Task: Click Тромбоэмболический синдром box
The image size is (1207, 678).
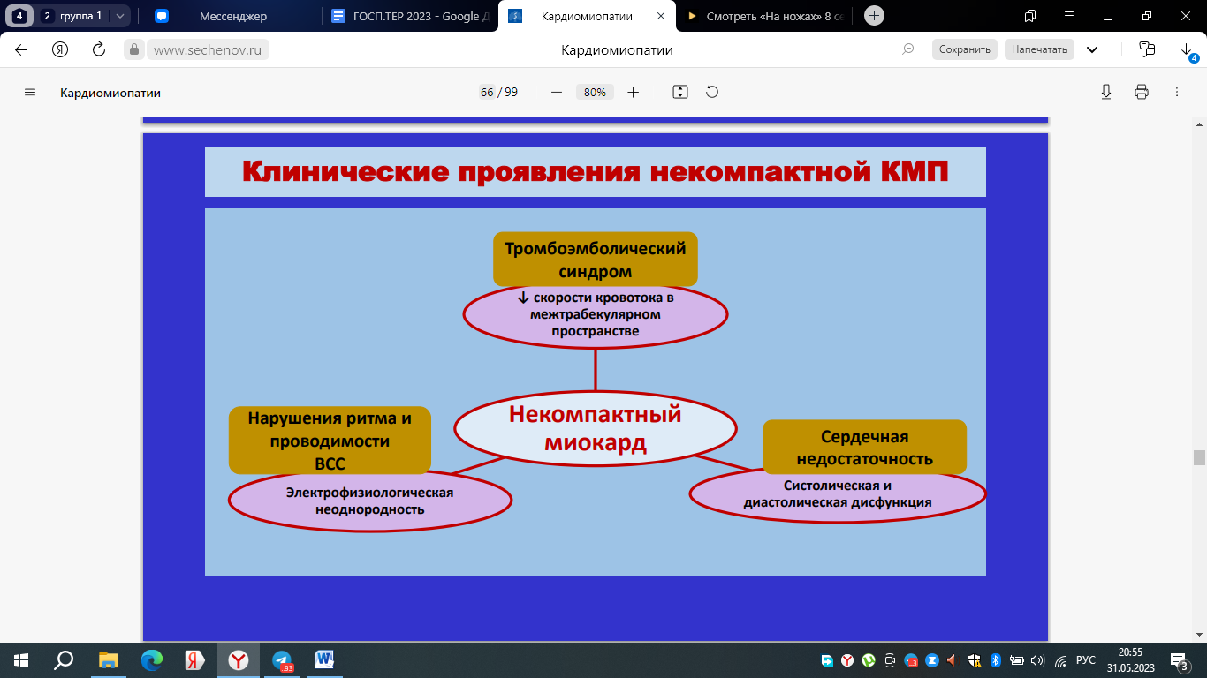Action: point(596,260)
